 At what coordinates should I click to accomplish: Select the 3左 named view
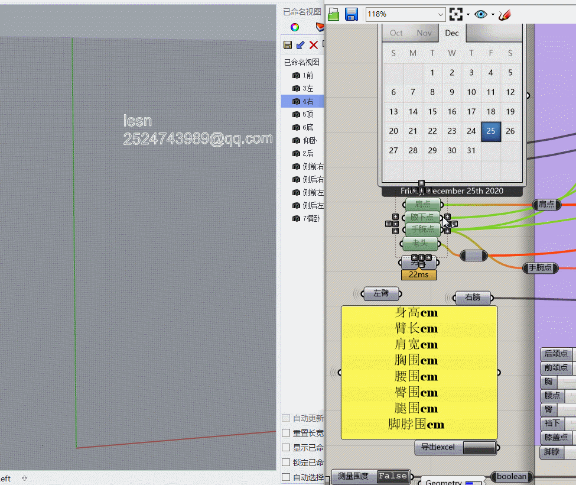click(302, 88)
